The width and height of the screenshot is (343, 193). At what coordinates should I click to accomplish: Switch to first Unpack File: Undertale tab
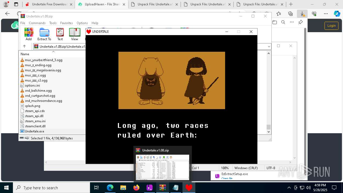click(154, 4)
